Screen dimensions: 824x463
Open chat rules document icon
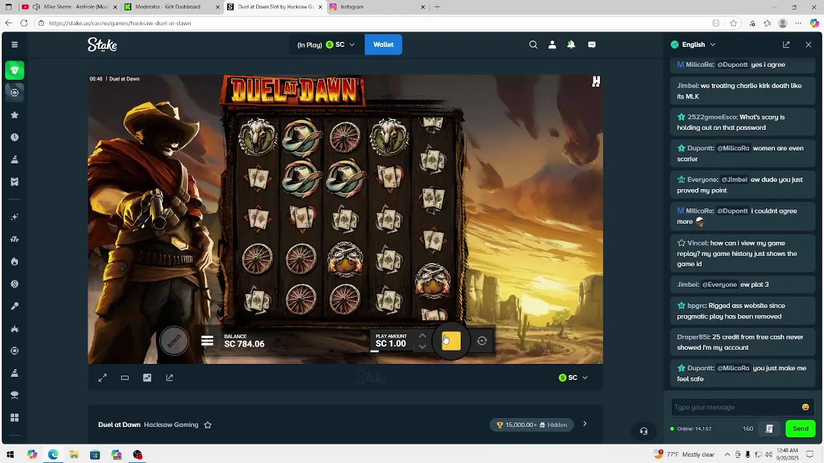tap(769, 428)
